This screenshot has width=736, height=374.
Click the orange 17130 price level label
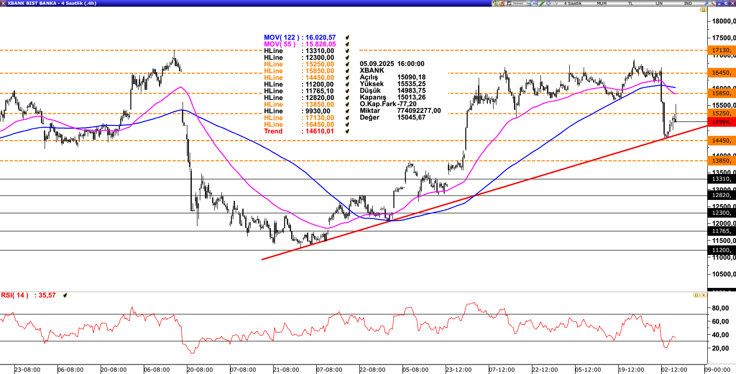tap(721, 50)
